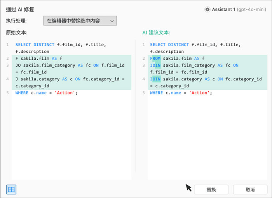This screenshot has height=198, width=272.
Task: Open the 执行处理 action dropdown
Action: pyautogui.click(x=80, y=21)
